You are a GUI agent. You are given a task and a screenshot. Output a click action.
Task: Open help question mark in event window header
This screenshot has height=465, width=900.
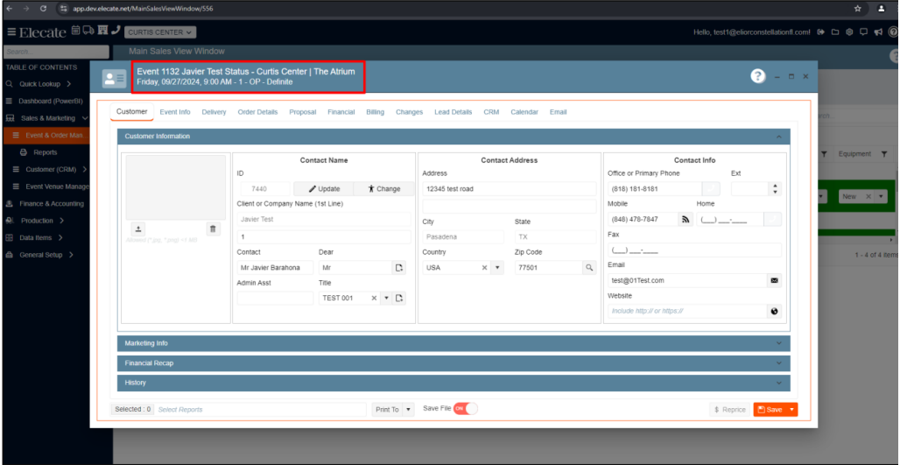(x=758, y=76)
